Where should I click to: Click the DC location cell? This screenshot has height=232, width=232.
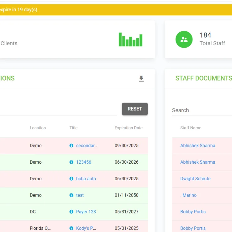click(33, 212)
